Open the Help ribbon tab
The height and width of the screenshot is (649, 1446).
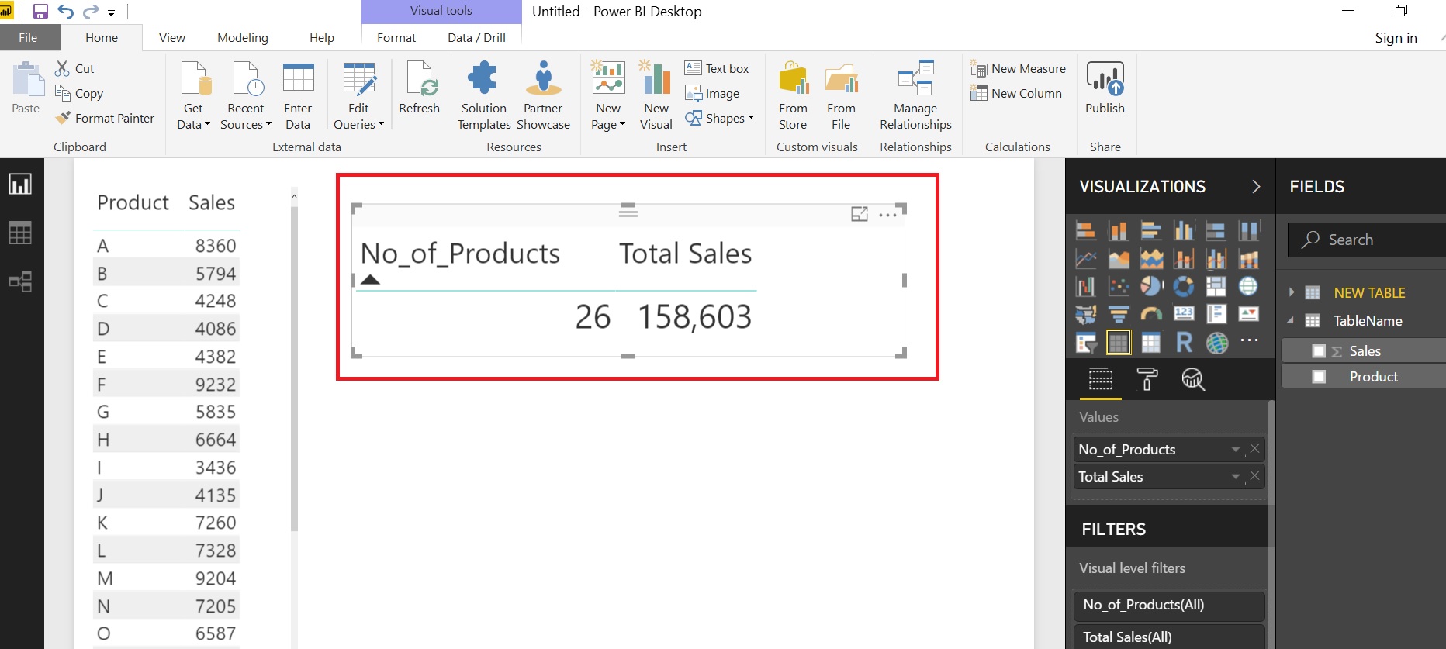322,37
